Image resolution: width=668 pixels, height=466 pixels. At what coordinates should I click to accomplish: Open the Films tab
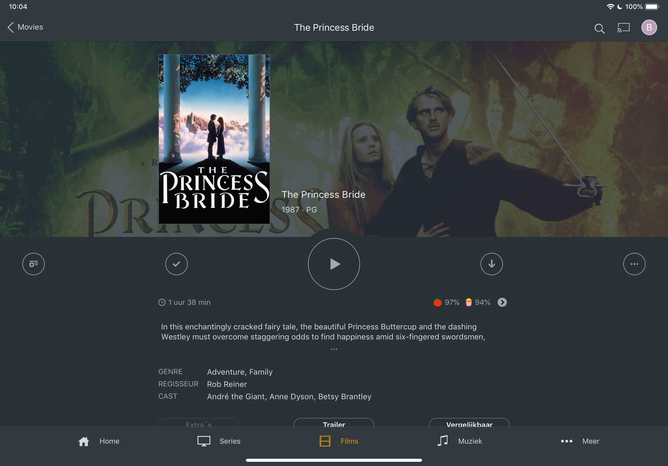click(339, 441)
